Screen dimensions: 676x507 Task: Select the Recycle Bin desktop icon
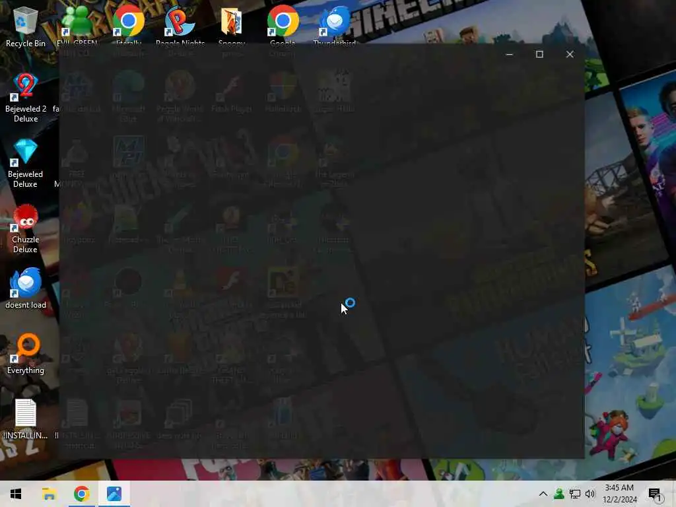coord(26,26)
